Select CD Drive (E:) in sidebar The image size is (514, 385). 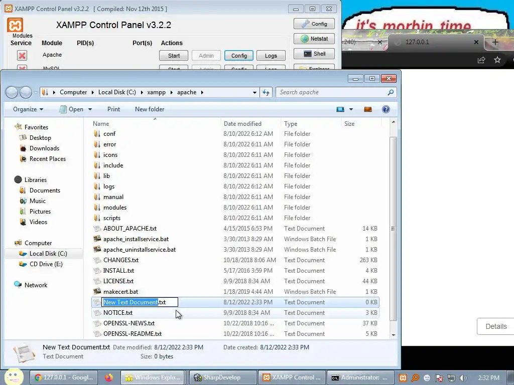tap(46, 264)
